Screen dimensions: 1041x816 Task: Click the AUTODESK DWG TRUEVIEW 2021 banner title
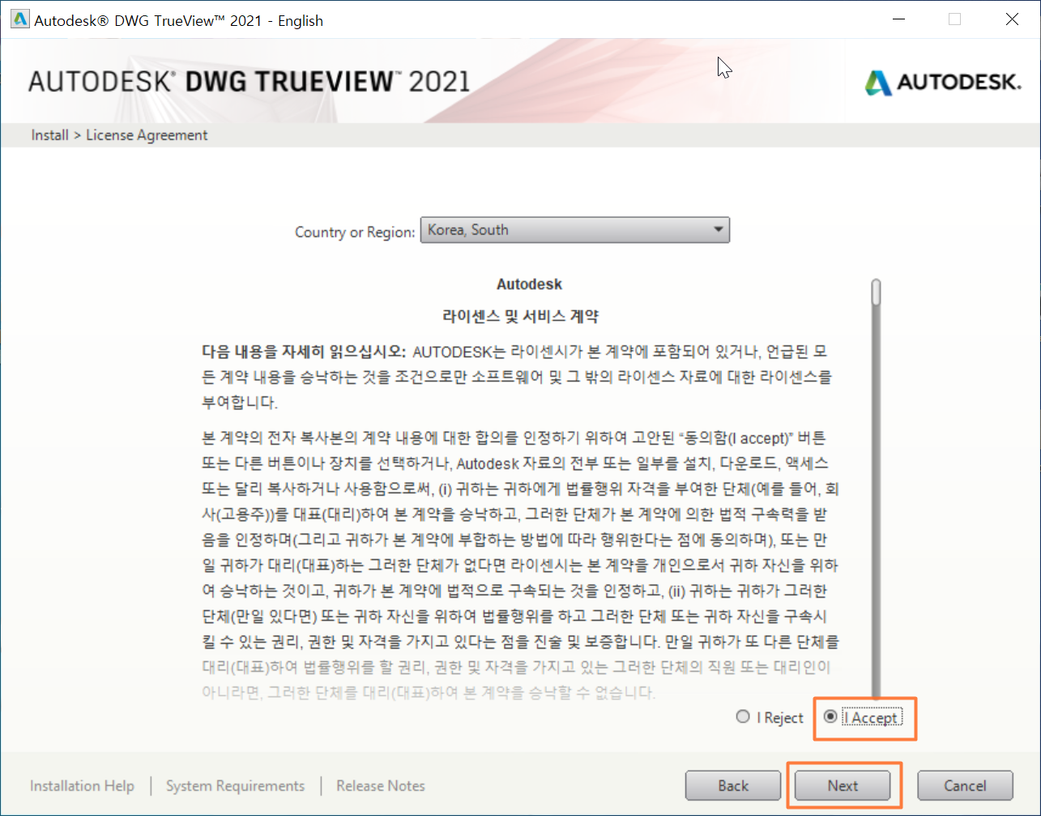pyautogui.click(x=249, y=81)
